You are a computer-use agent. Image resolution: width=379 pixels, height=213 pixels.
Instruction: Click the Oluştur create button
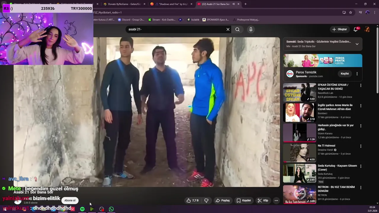click(x=339, y=29)
